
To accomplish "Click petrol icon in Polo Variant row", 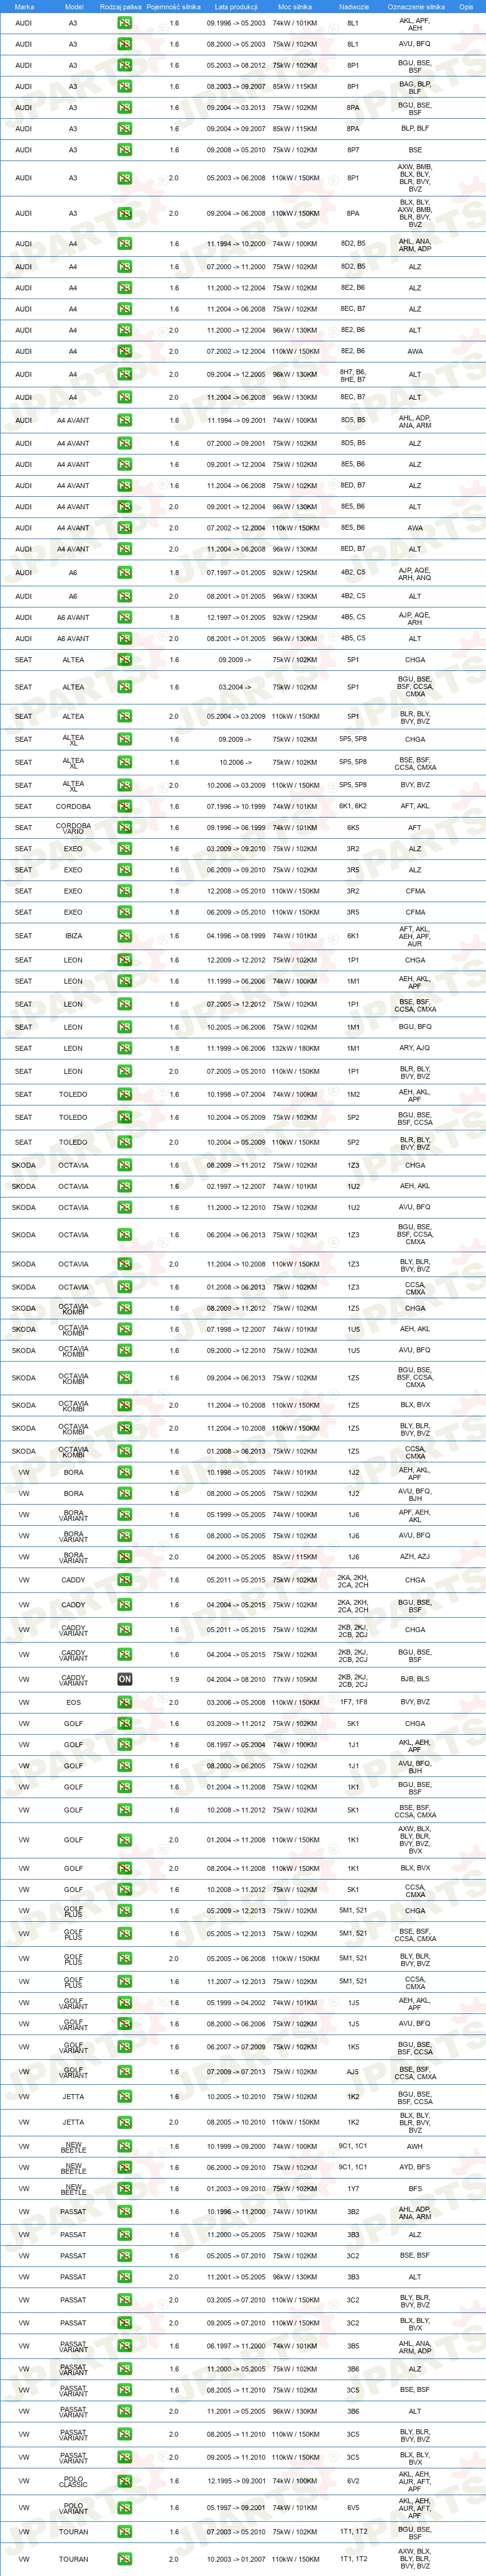I will click(124, 2507).
